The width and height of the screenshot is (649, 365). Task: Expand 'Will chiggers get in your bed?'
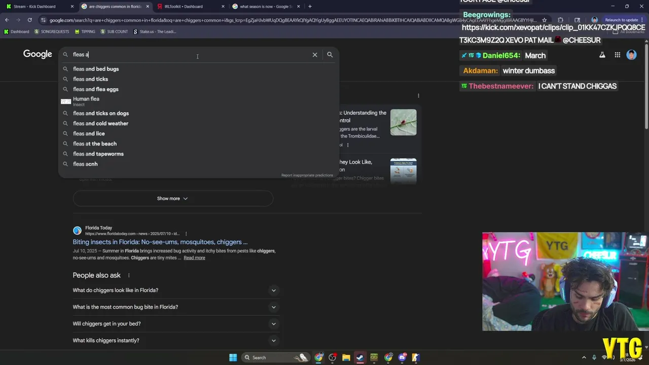tap(175, 323)
